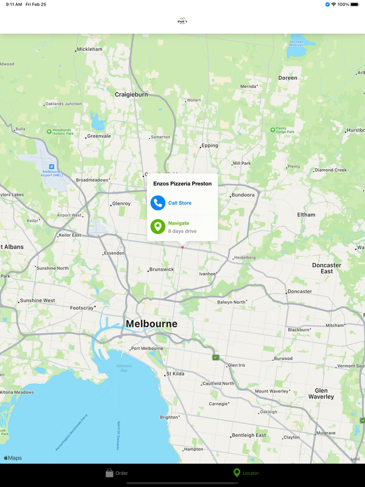The width and height of the screenshot is (365, 487).
Task: Tap the Woodlands Historic Park marker
Action: pyautogui.click(x=49, y=132)
